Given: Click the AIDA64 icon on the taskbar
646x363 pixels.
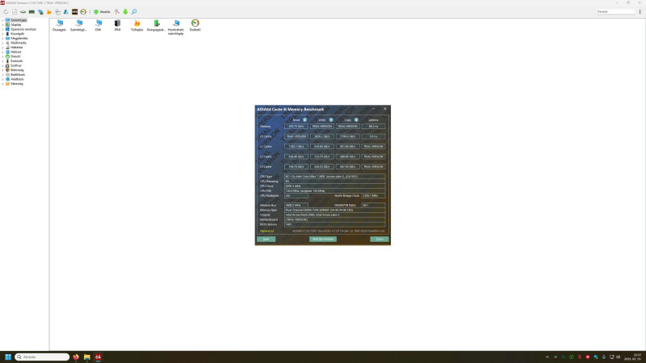Looking at the screenshot, I should 98,357.
